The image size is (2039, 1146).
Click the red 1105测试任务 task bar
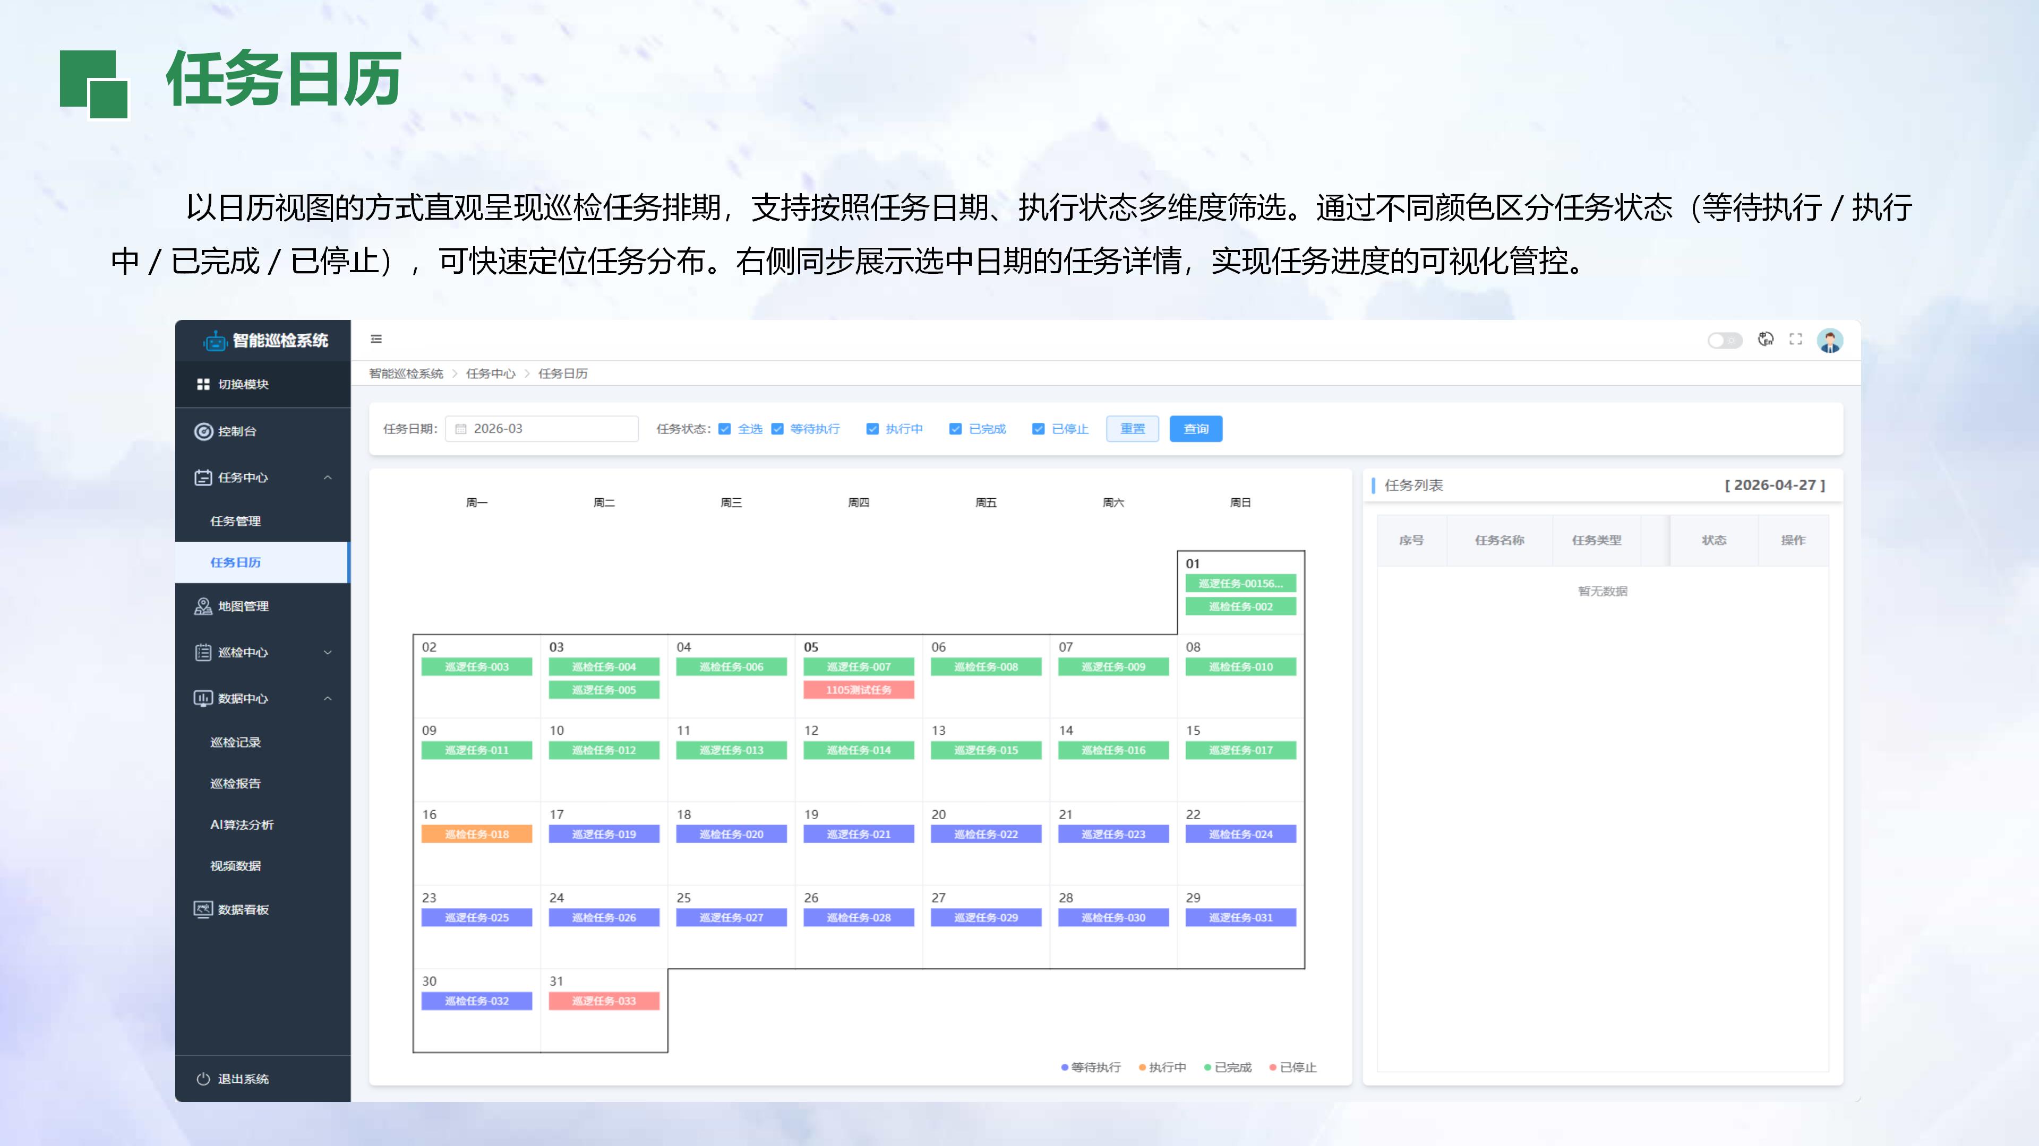pos(859,690)
